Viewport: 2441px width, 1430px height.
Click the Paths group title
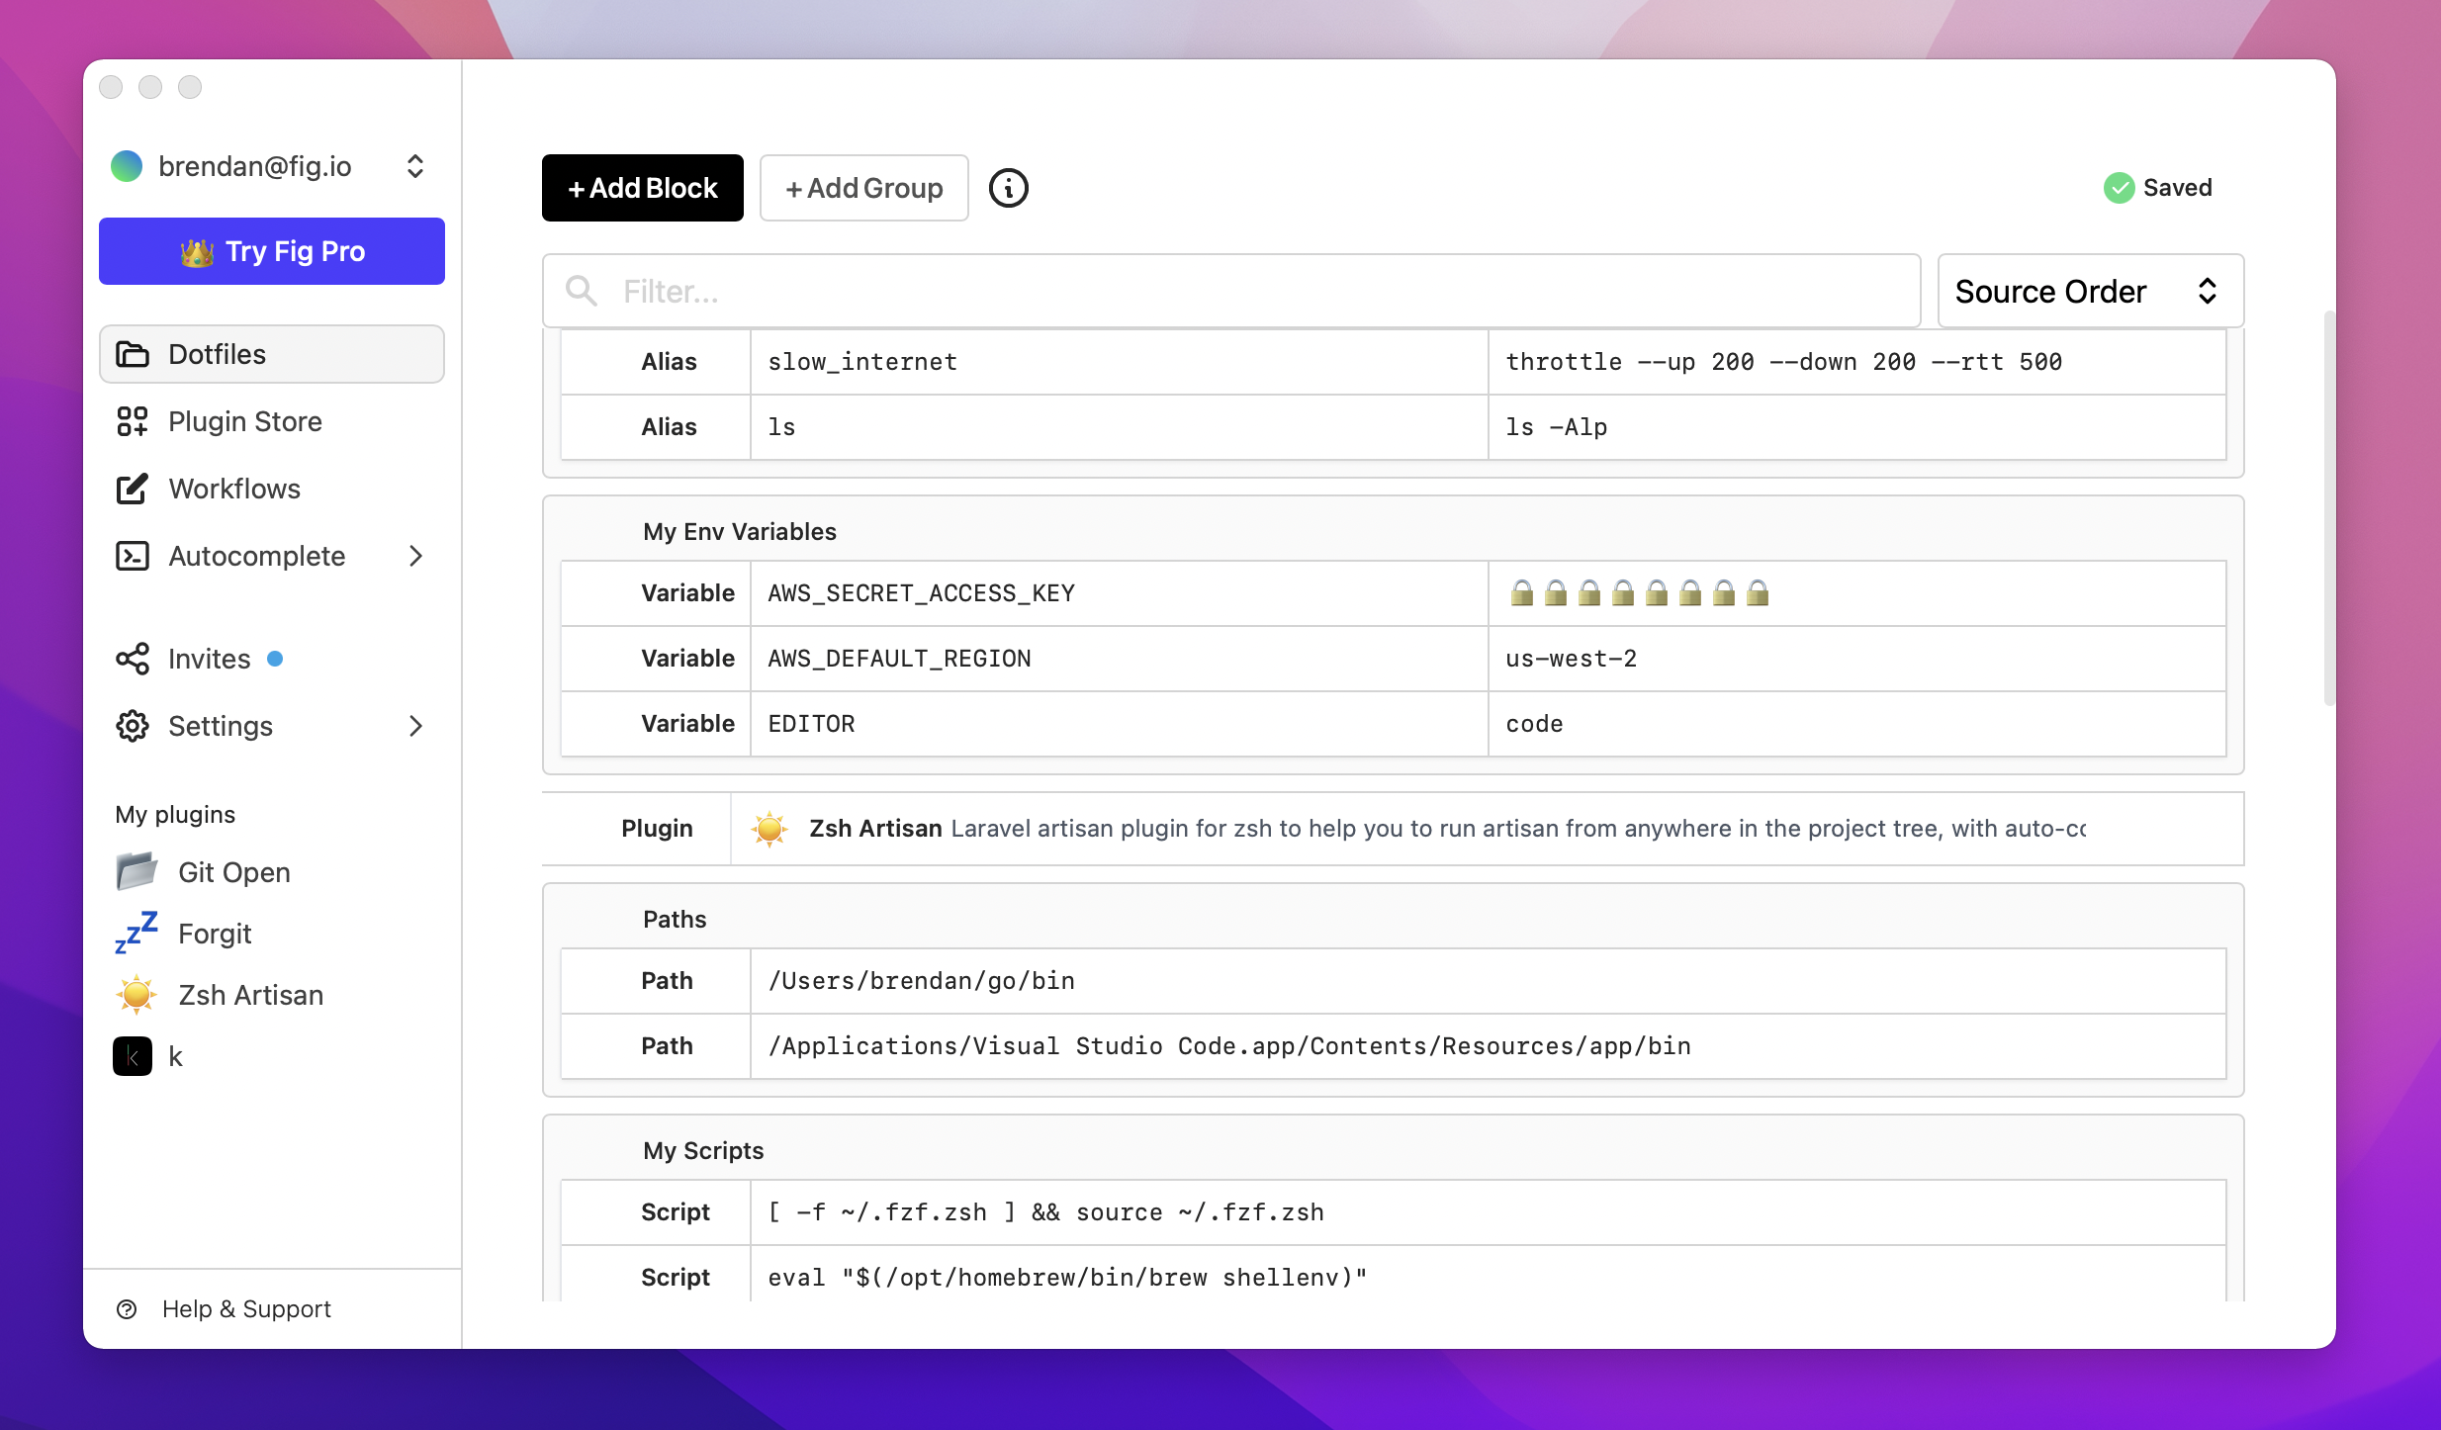[675, 919]
